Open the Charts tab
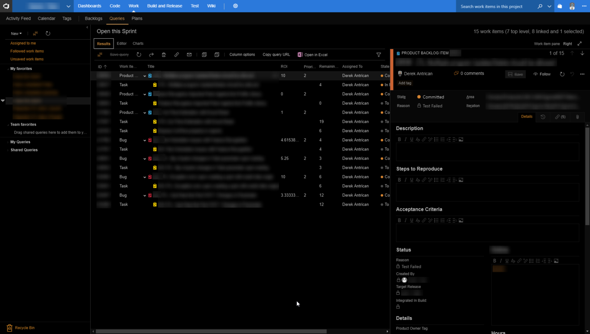The image size is (590, 334). coord(138,43)
